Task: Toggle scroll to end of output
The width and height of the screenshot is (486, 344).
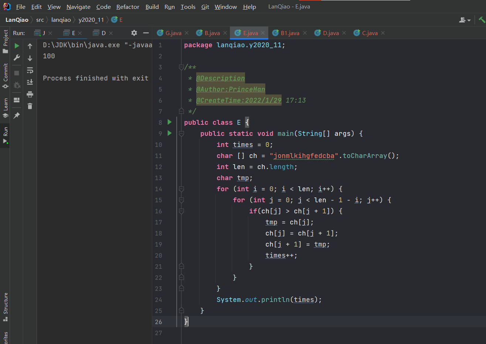Action: (x=30, y=82)
